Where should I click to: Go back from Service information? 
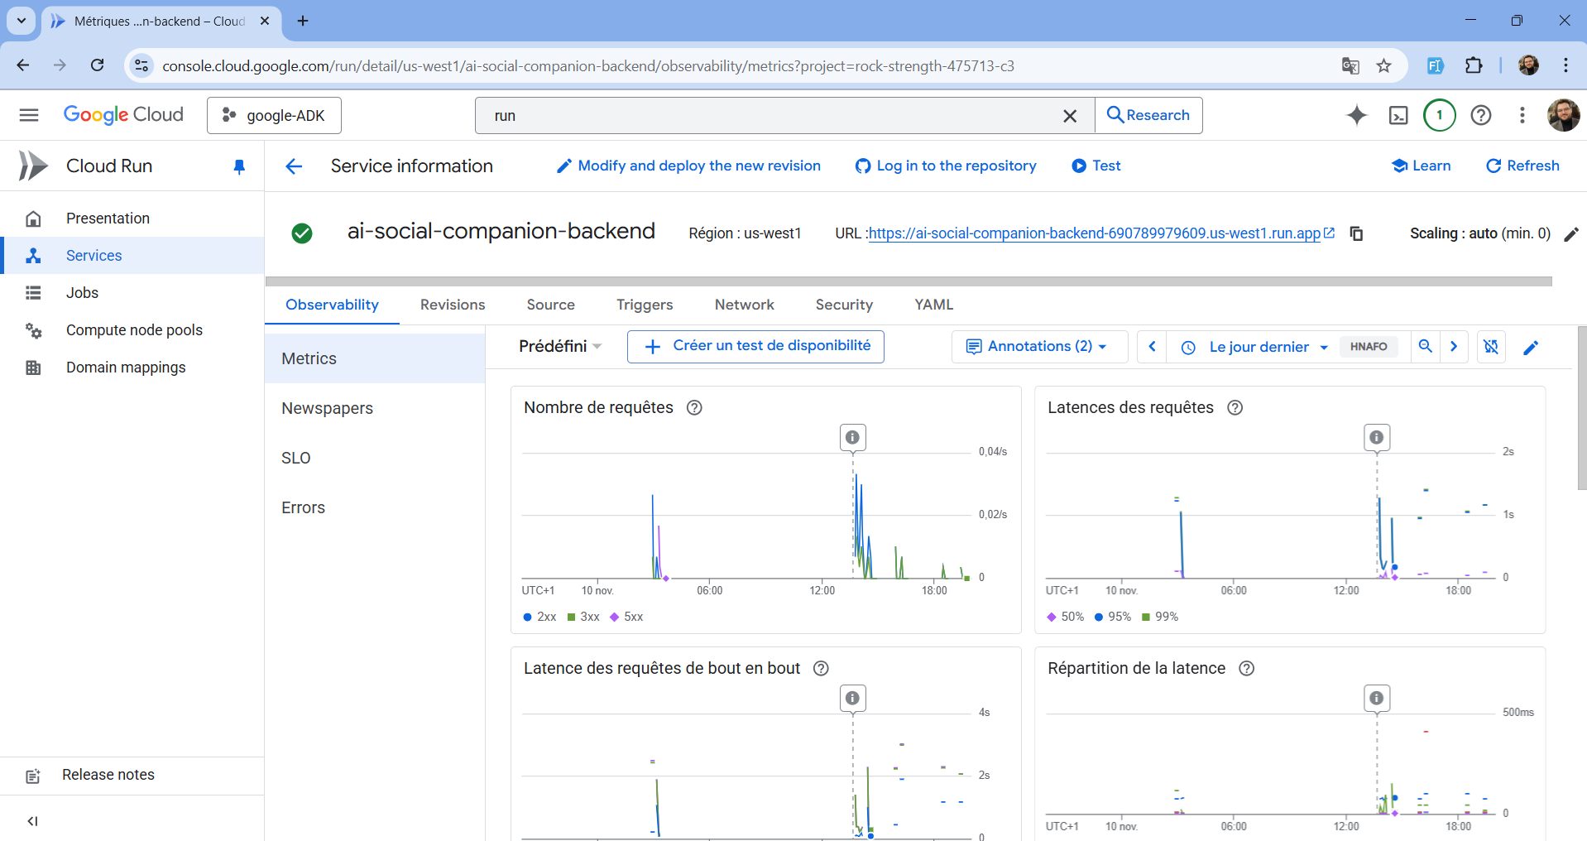click(x=294, y=166)
